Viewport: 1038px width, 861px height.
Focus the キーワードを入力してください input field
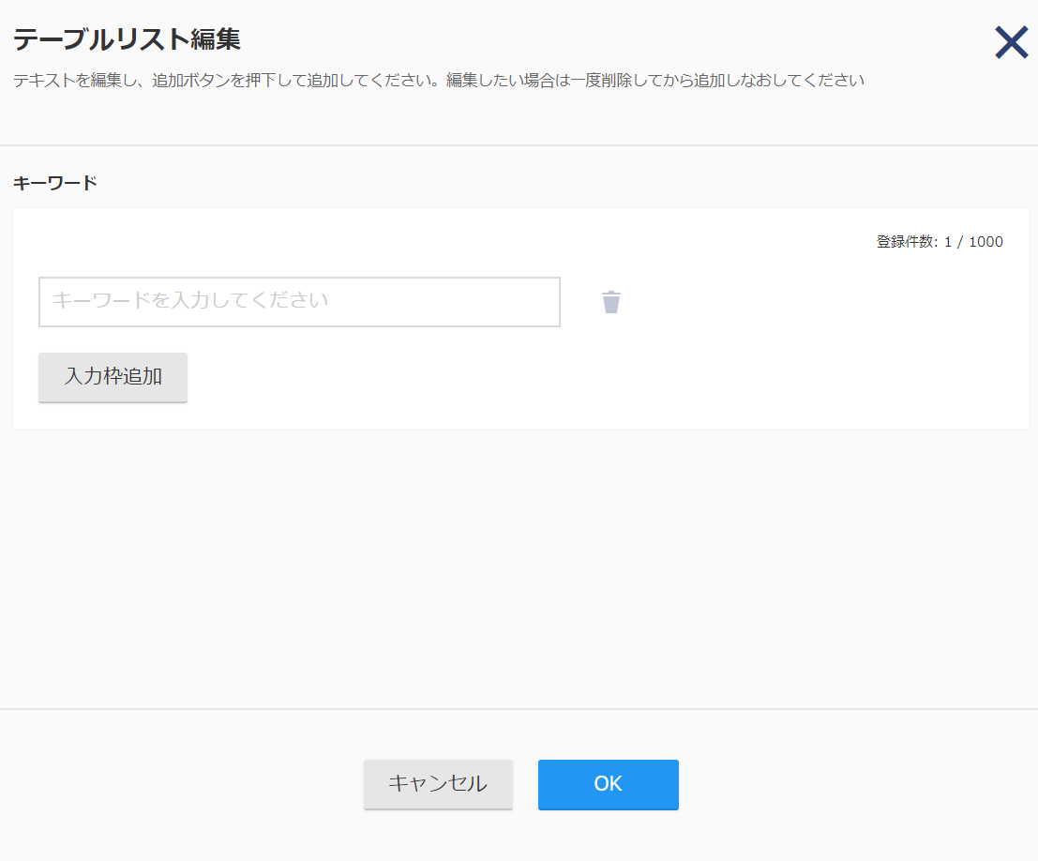pyautogui.click(x=299, y=302)
